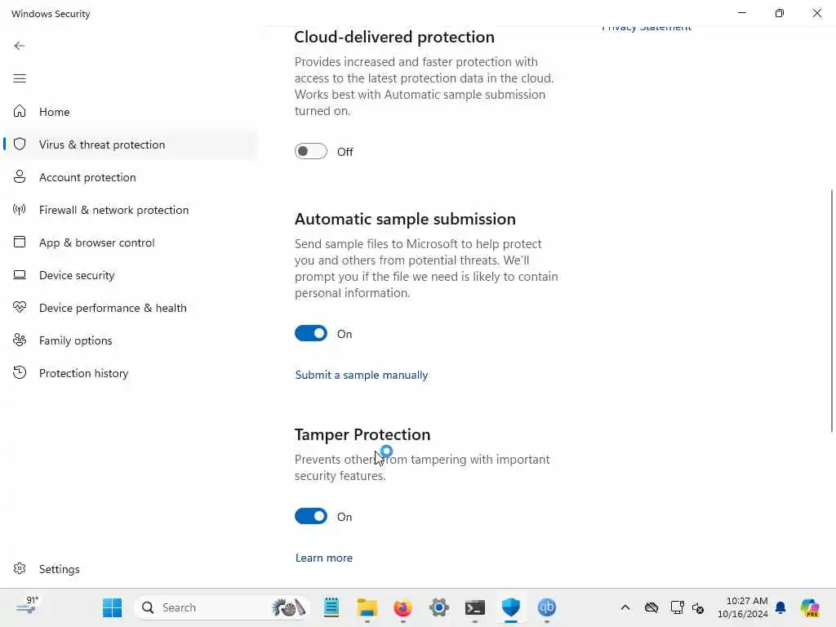Open the hamburger navigation menu

tap(20, 79)
